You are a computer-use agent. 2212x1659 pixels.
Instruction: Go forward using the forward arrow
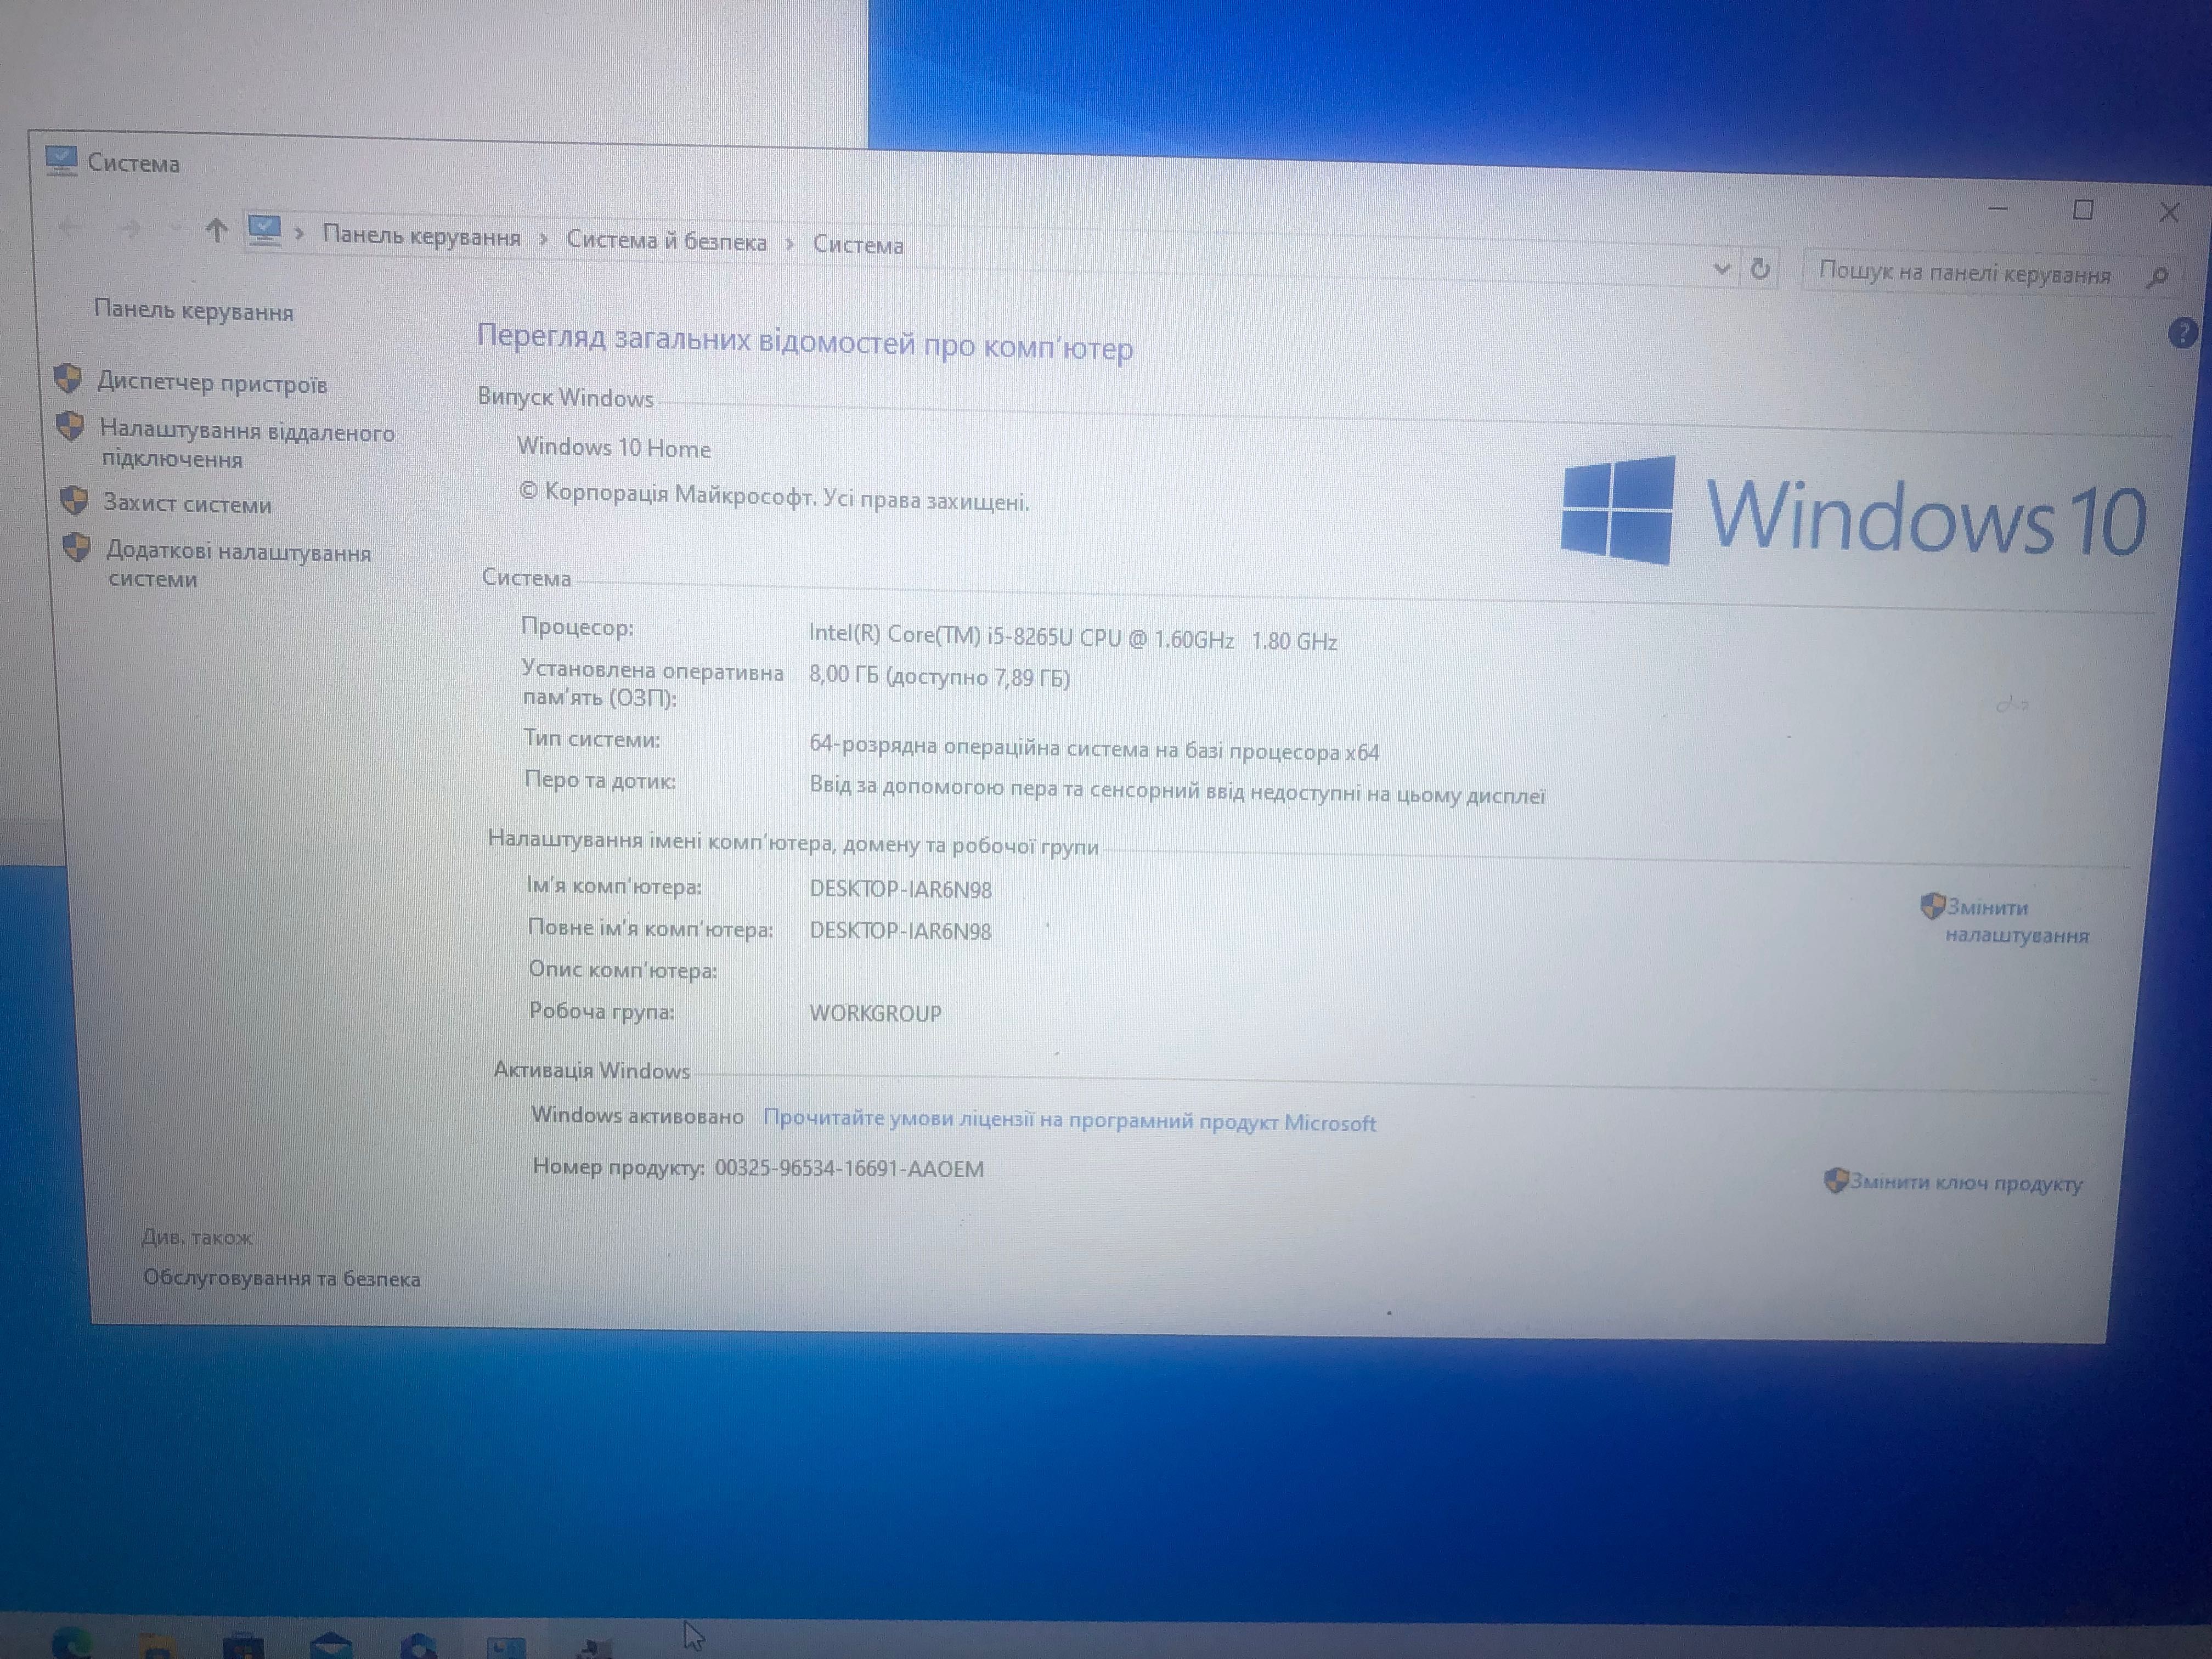(x=130, y=229)
